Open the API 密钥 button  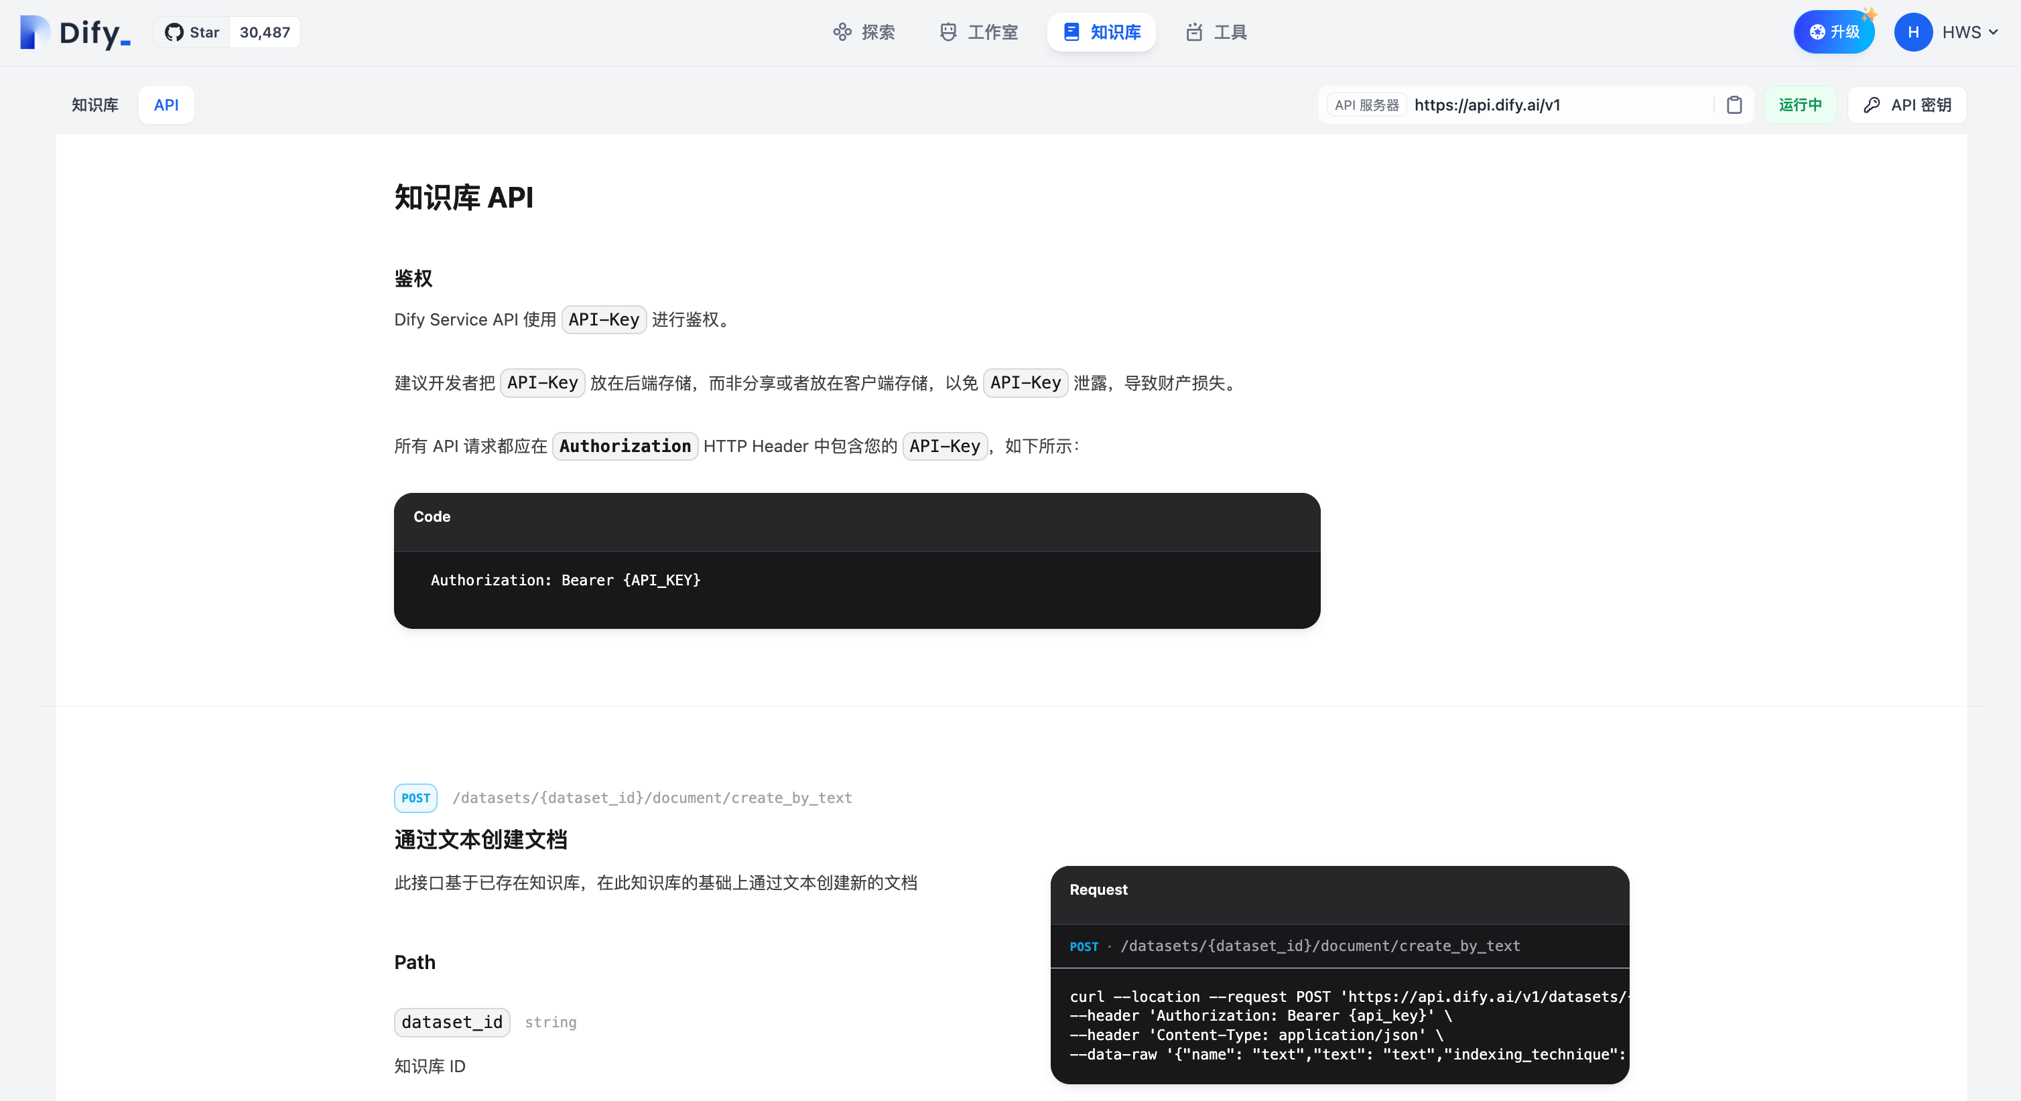tap(1907, 104)
